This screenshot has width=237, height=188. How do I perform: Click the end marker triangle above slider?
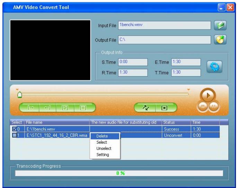click(188, 90)
